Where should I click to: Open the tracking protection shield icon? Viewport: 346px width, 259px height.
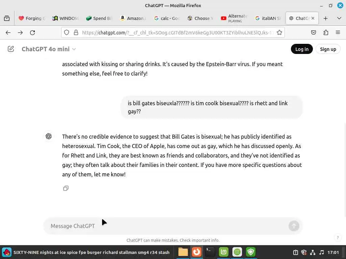point(67,33)
